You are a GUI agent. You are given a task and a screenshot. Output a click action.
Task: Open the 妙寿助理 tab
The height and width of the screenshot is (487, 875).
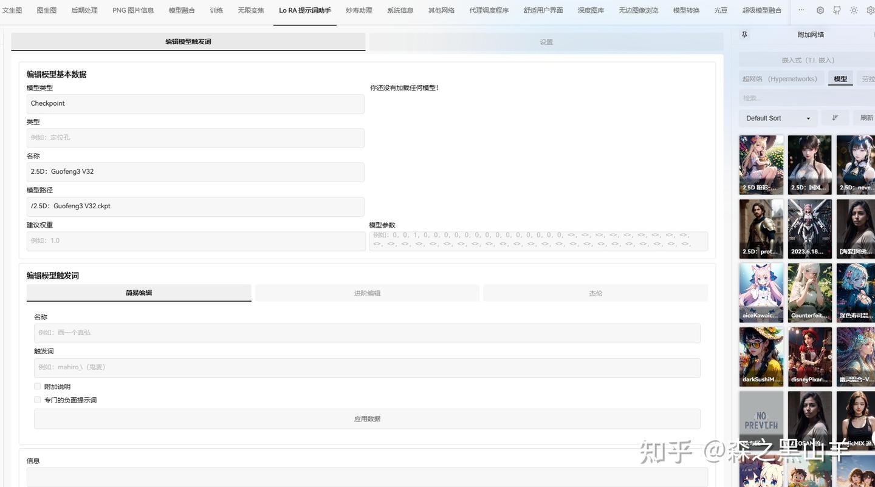pyautogui.click(x=359, y=10)
